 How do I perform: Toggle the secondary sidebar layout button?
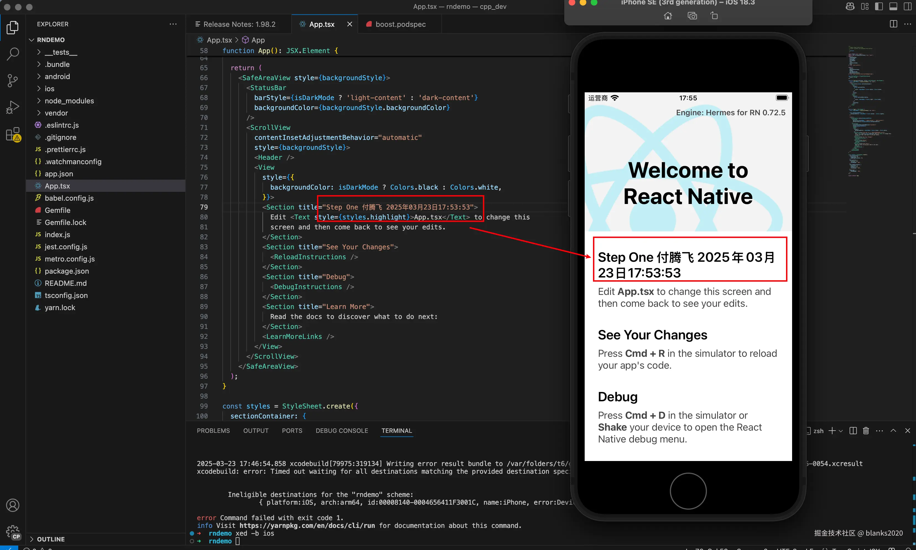click(x=907, y=6)
